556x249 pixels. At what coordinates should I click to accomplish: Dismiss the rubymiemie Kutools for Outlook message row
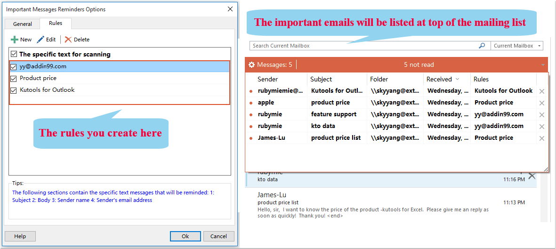(542, 91)
